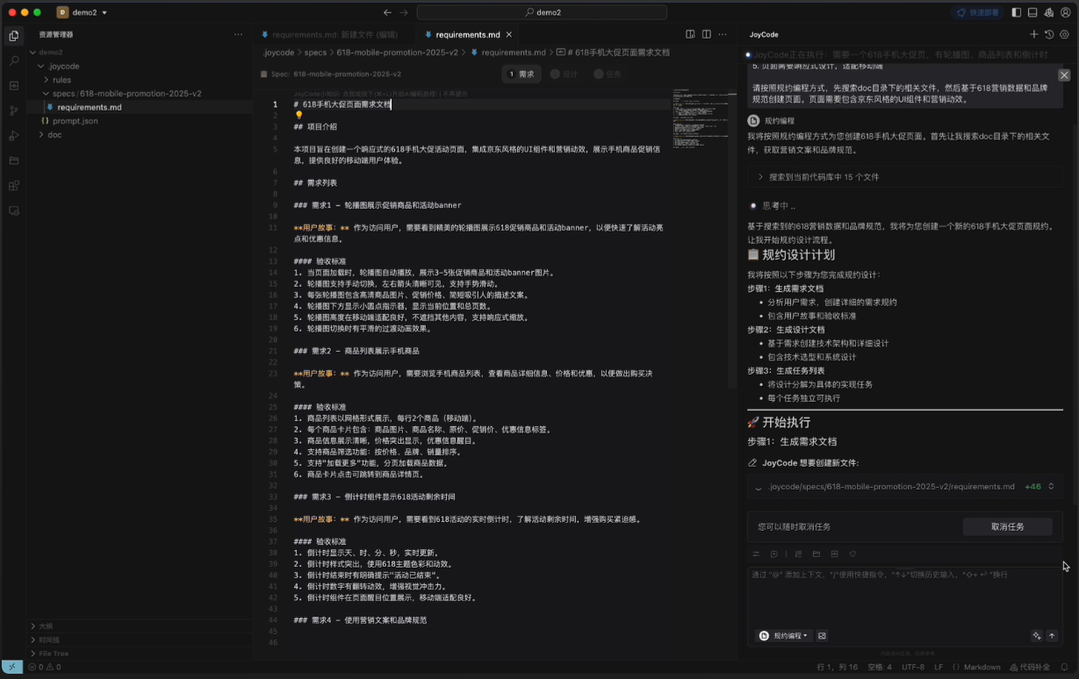Click the image box icon above chat input
Viewport: 1079px width, 679px height.
click(x=834, y=554)
